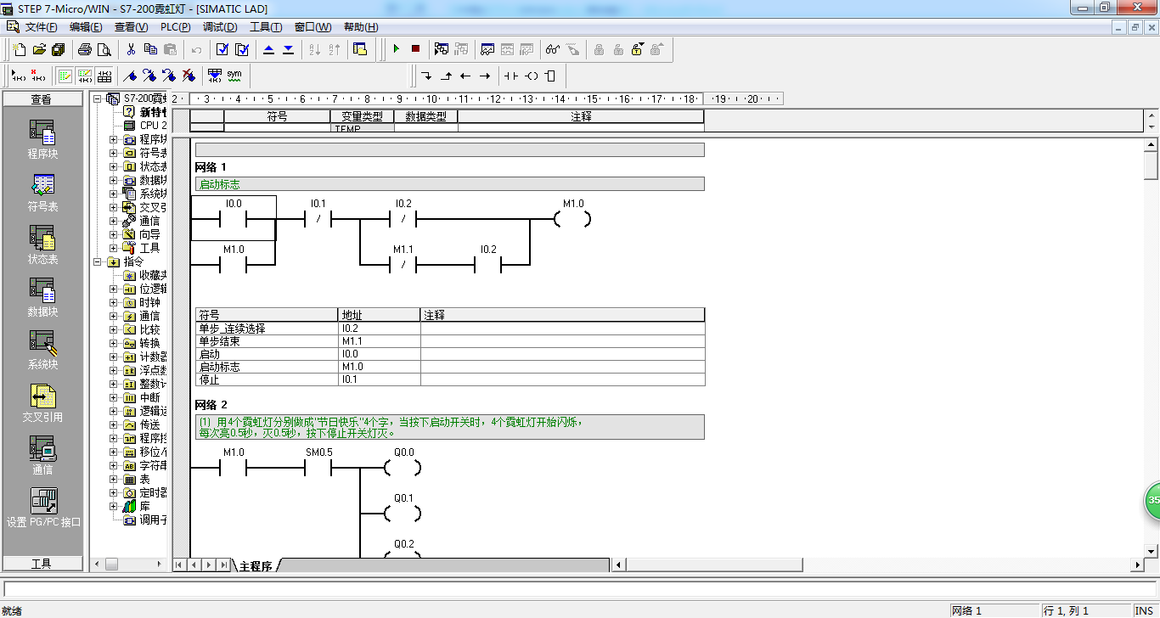Image resolution: width=1160 pixels, height=618 pixels.
Task: Compile the program with the single-check icon
Action: [222, 49]
